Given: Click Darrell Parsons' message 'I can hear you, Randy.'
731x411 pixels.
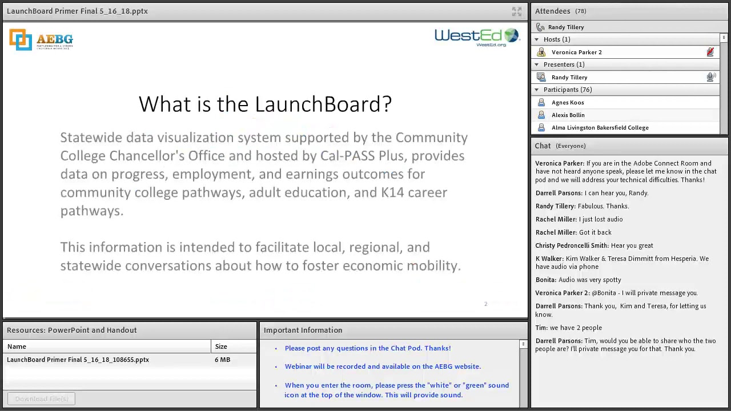Looking at the screenshot, I should [592, 193].
